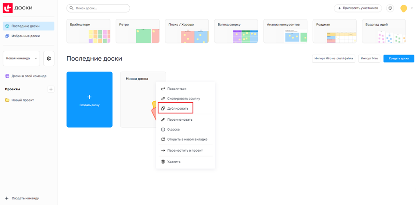
Task: Open the Анализ конкурентов template
Action: coord(285,31)
